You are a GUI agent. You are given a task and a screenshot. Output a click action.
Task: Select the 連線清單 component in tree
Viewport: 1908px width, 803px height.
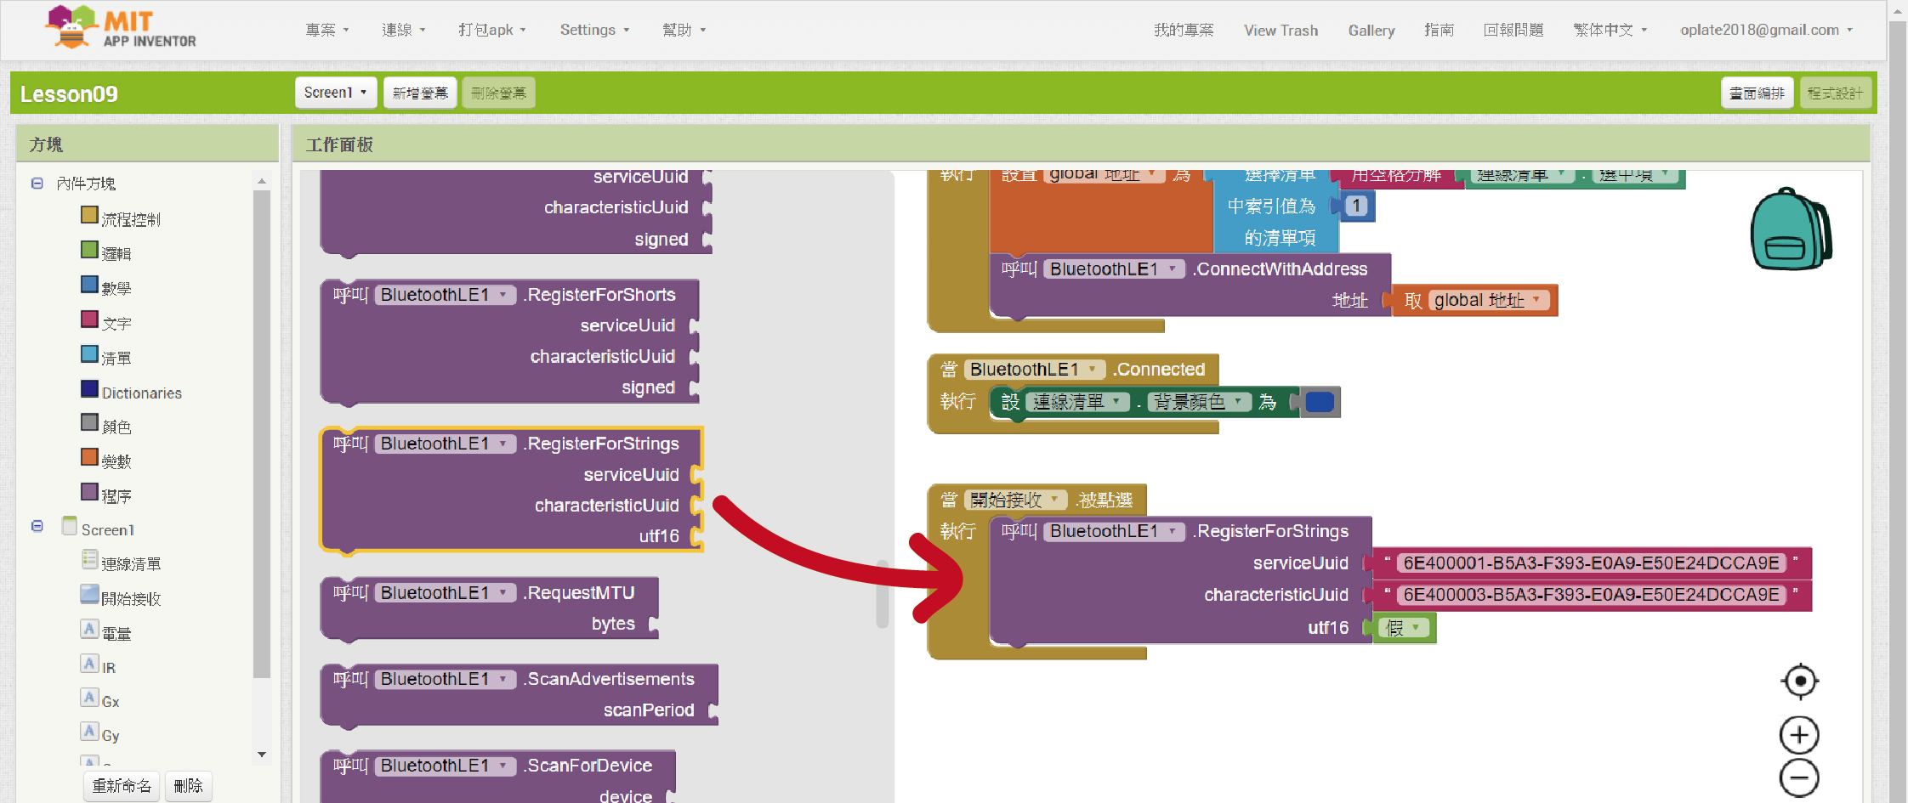point(130,563)
